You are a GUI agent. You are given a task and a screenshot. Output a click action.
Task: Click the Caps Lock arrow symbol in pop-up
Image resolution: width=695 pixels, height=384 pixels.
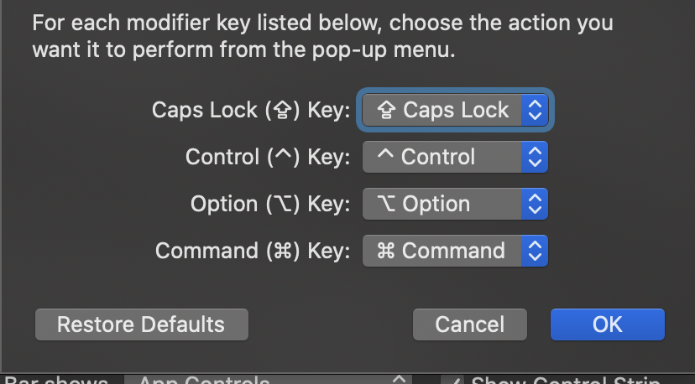tap(388, 110)
